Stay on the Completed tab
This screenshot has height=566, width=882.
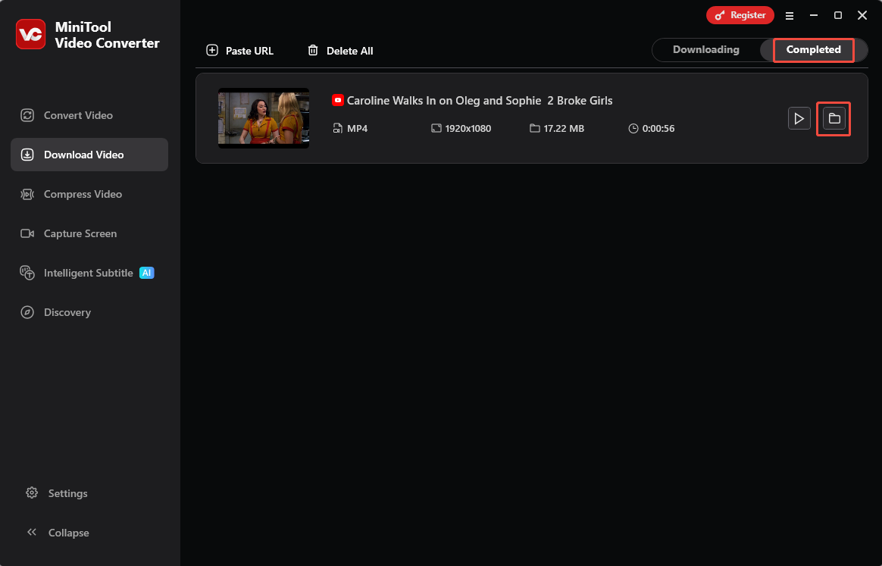click(x=813, y=50)
